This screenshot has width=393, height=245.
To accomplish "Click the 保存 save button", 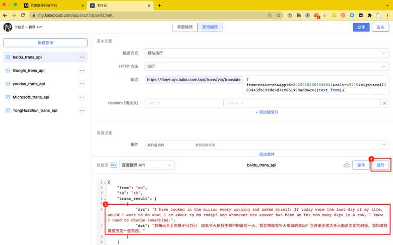I will click(x=361, y=165).
